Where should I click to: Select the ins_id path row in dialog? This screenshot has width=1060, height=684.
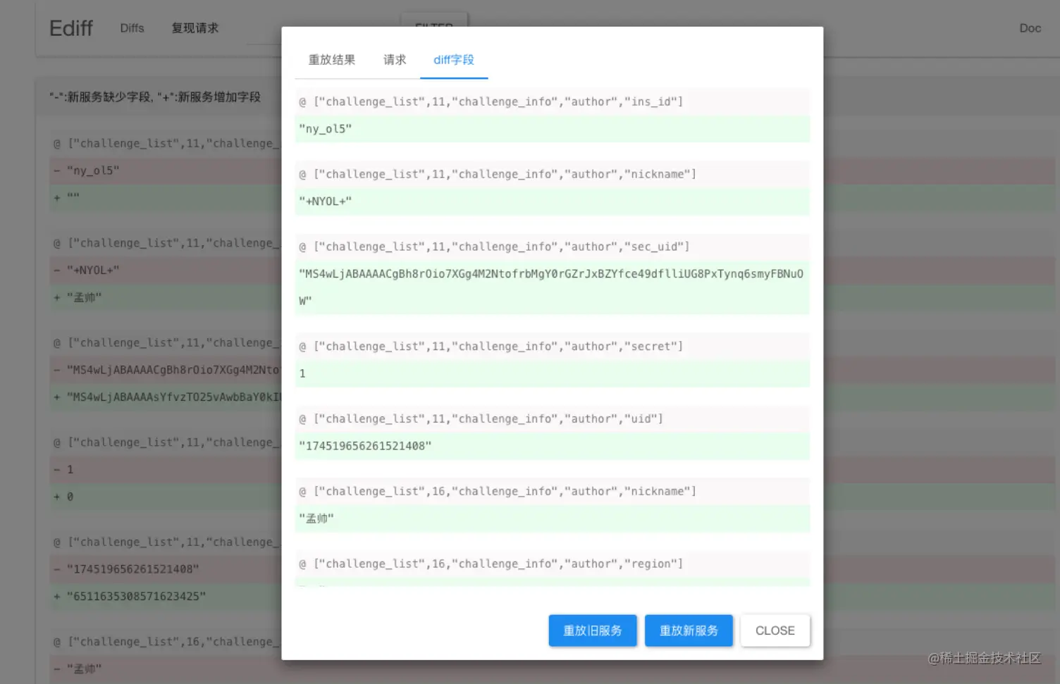[x=553, y=101]
